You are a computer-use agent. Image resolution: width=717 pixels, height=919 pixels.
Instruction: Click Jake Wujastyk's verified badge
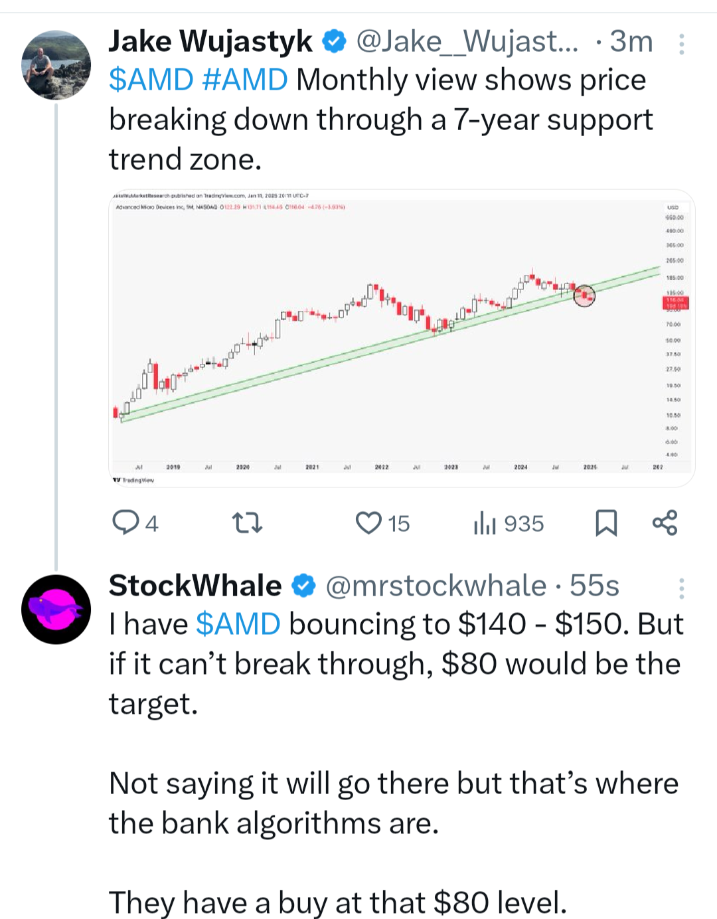[334, 42]
